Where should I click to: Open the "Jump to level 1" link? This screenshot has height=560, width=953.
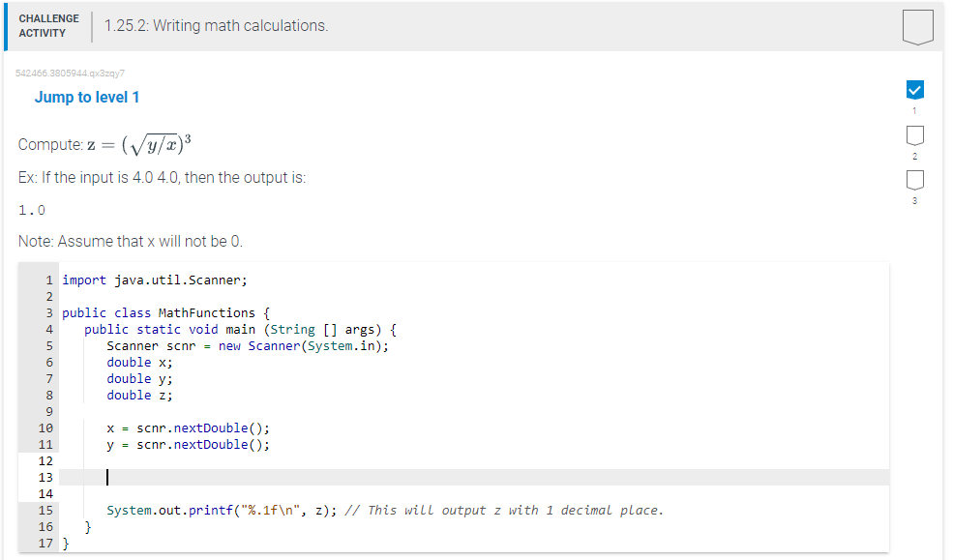tap(86, 97)
